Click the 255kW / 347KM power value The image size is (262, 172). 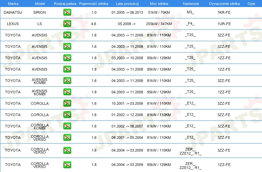159,24
